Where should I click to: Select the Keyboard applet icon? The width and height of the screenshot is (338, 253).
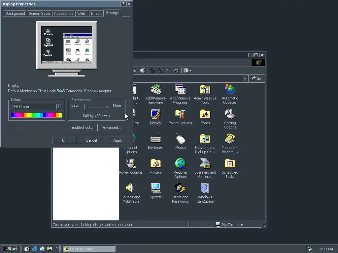pyautogui.click(x=155, y=142)
